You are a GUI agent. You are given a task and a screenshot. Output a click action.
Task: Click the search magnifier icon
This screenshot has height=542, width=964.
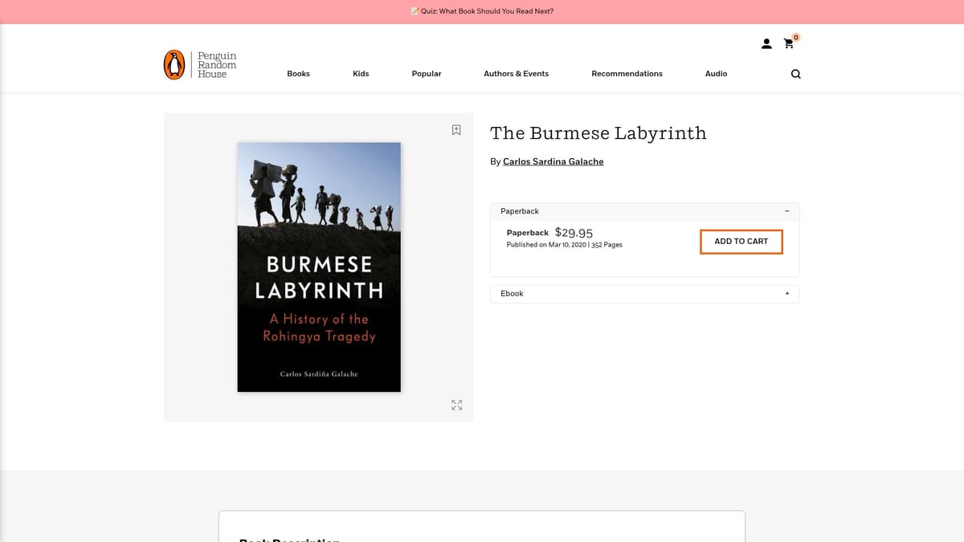(795, 74)
